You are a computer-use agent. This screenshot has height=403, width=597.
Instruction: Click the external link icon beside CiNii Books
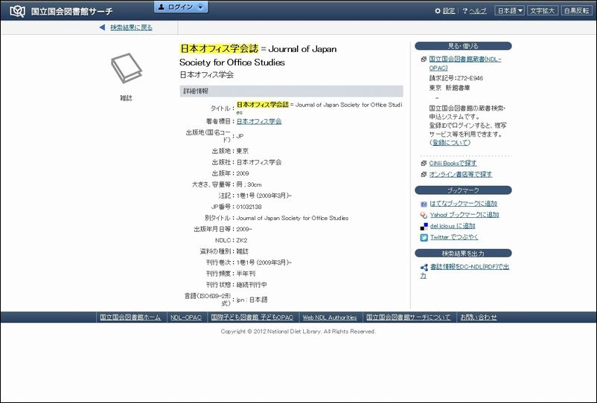click(424, 164)
